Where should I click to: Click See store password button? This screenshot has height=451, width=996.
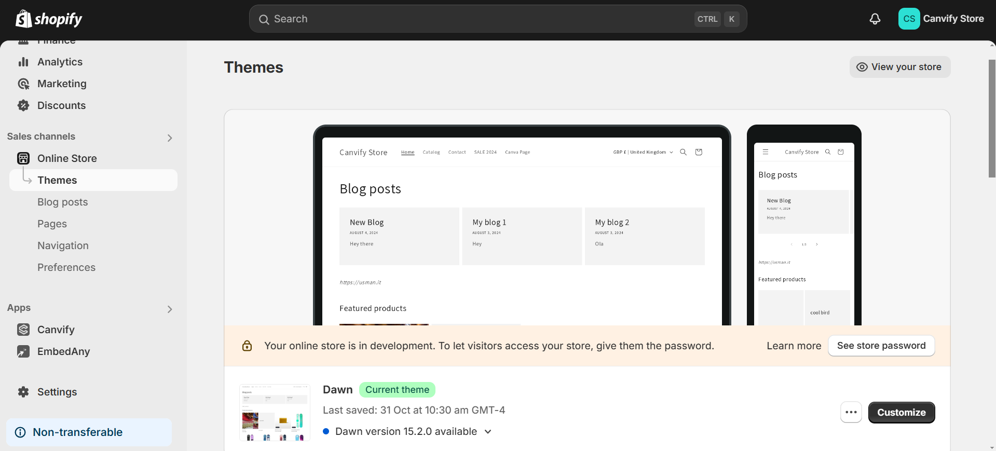click(x=881, y=346)
